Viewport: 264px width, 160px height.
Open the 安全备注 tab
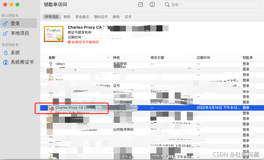point(82,17)
